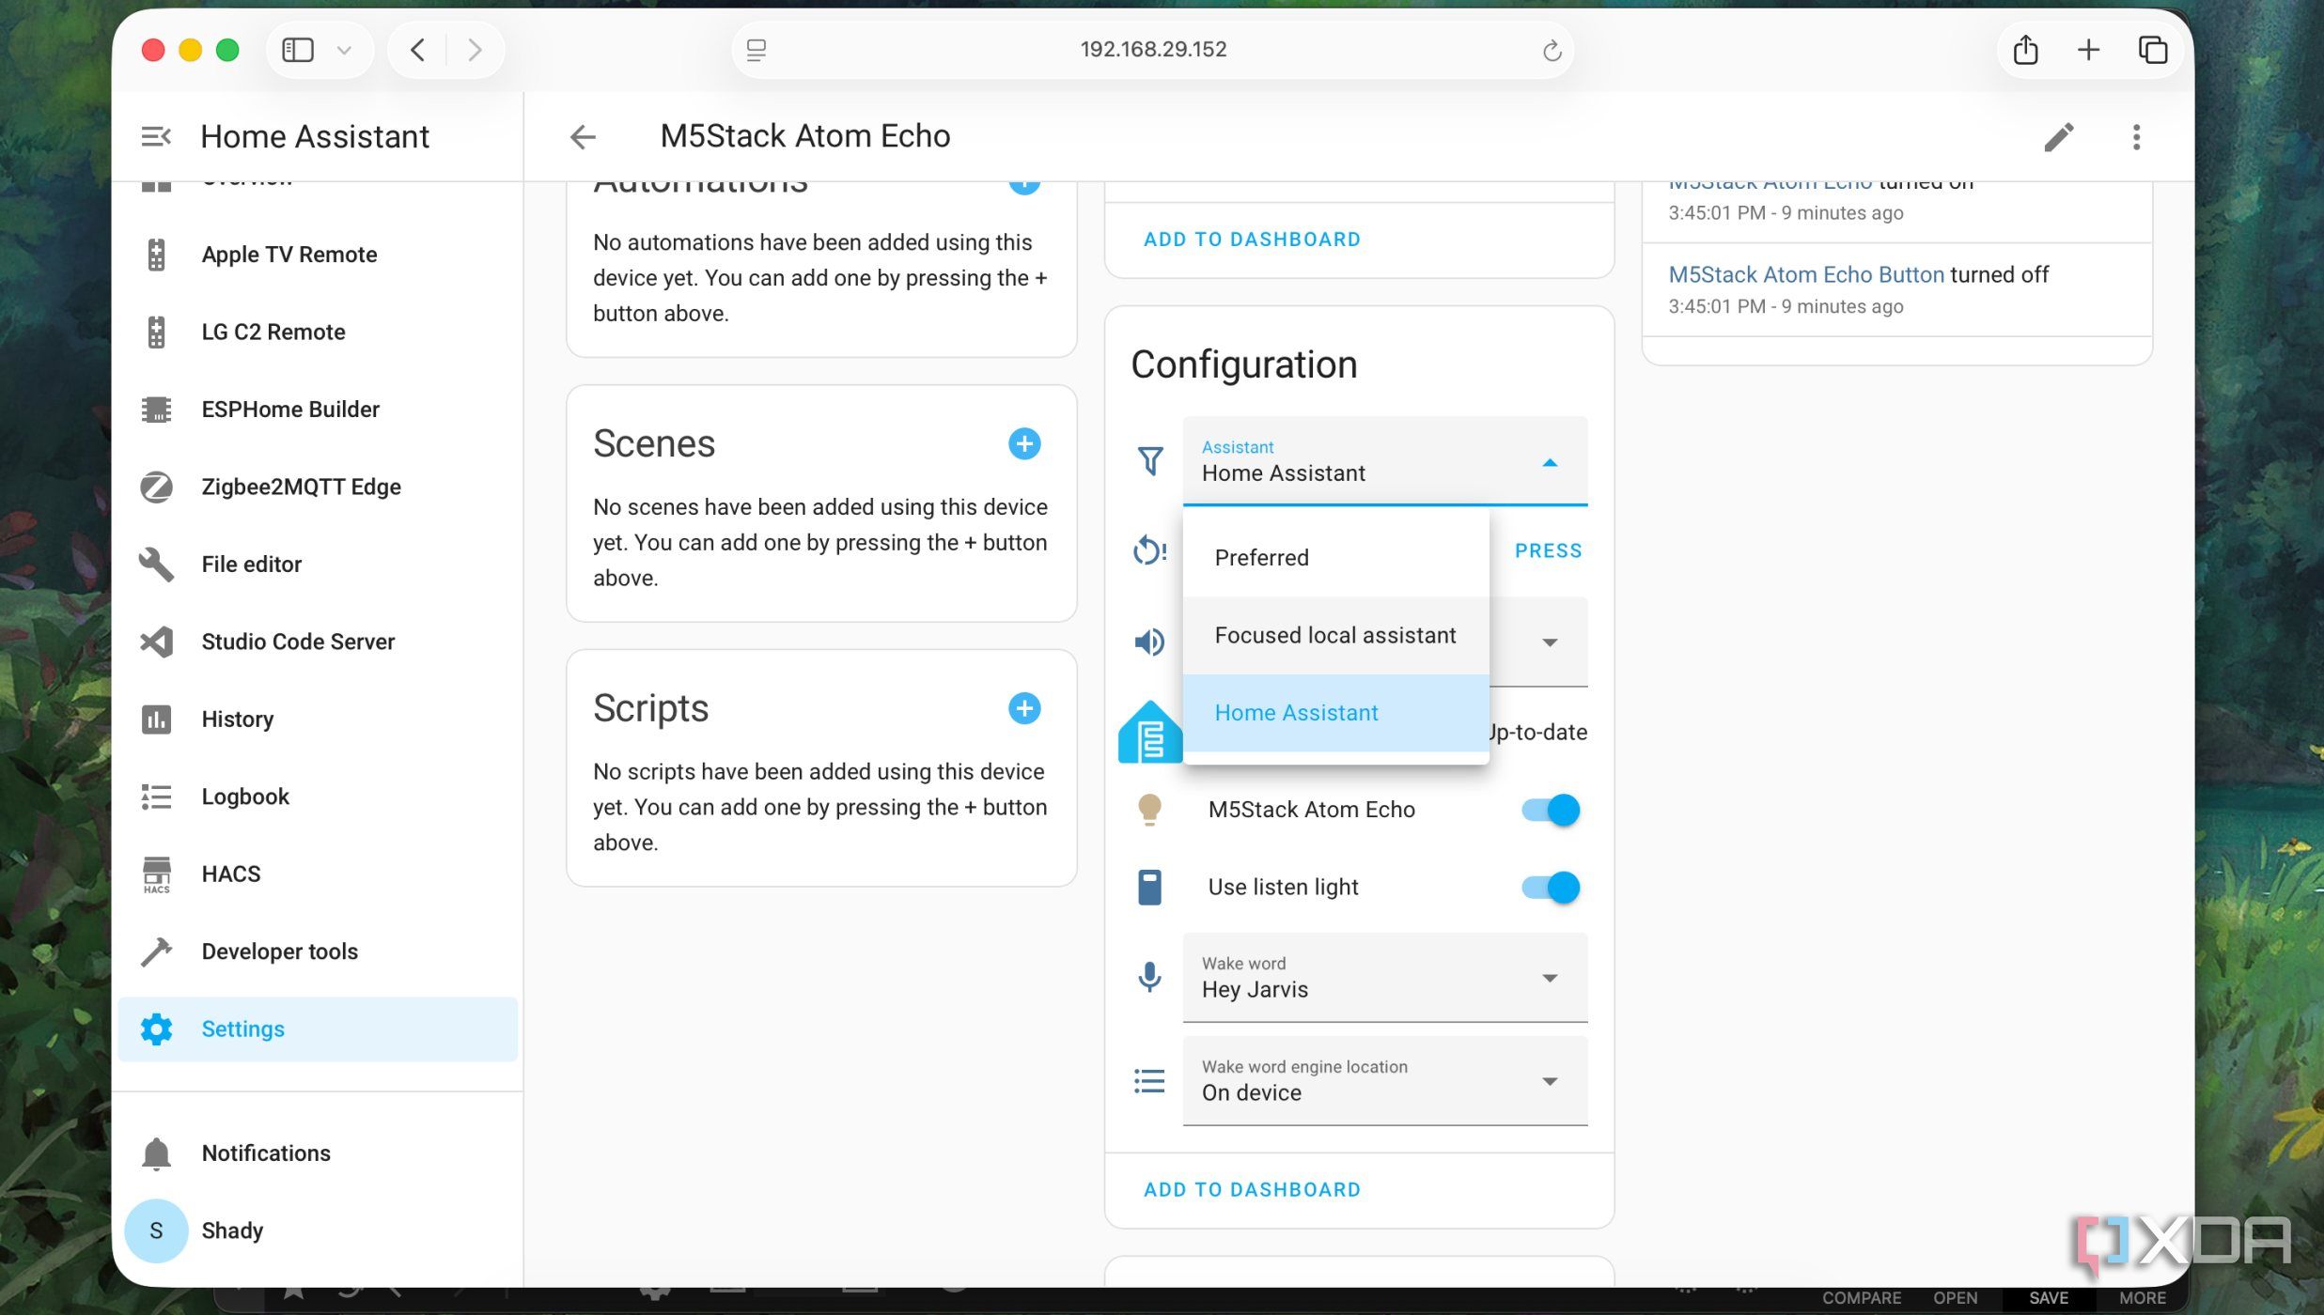Click the Settings gear icon
Viewport: 2324px width, 1315px height.
pos(156,1029)
